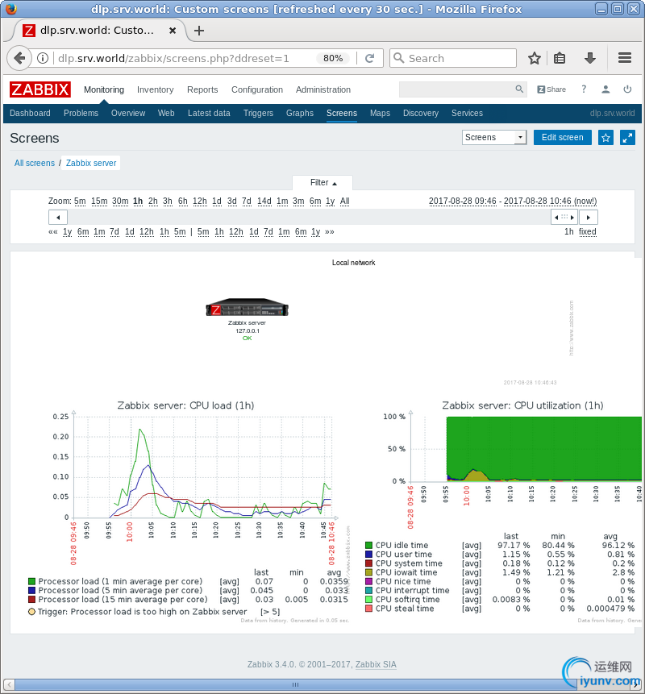The height and width of the screenshot is (694, 645).
Task: Click the zoom level 80% indicator
Action: click(333, 58)
